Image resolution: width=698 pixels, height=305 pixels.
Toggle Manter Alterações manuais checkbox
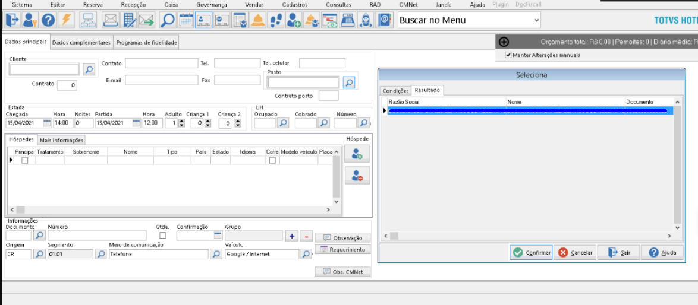[508, 55]
